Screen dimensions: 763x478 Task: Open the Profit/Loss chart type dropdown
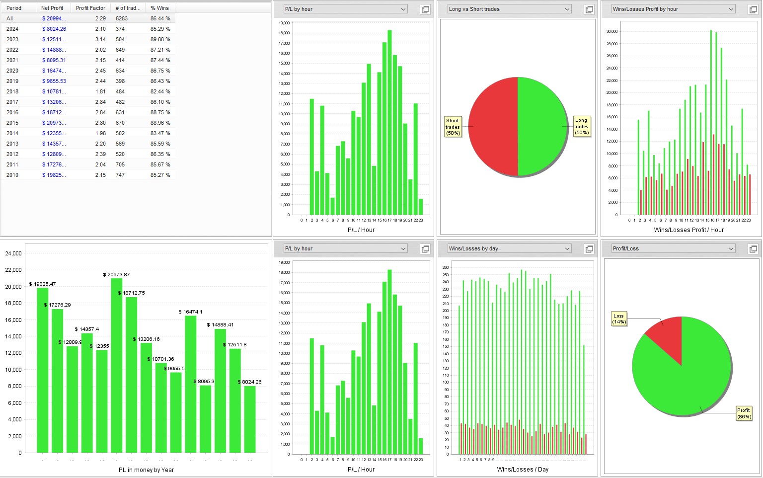pos(673,248)
